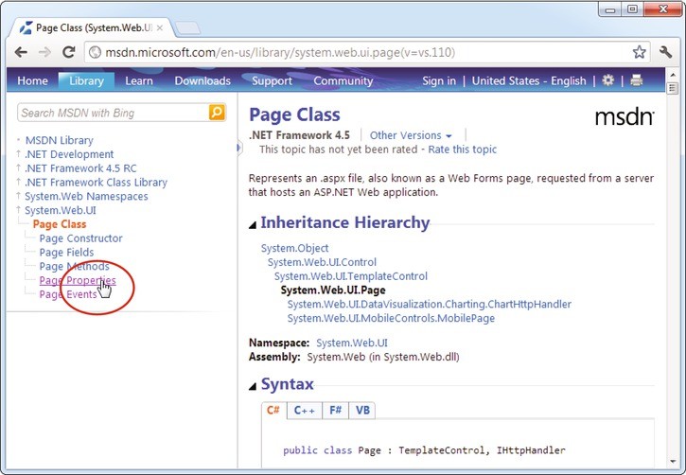The image size is (686, 475).
Task: Switch to the C++ syntax tab
Action: pos(304,411)
